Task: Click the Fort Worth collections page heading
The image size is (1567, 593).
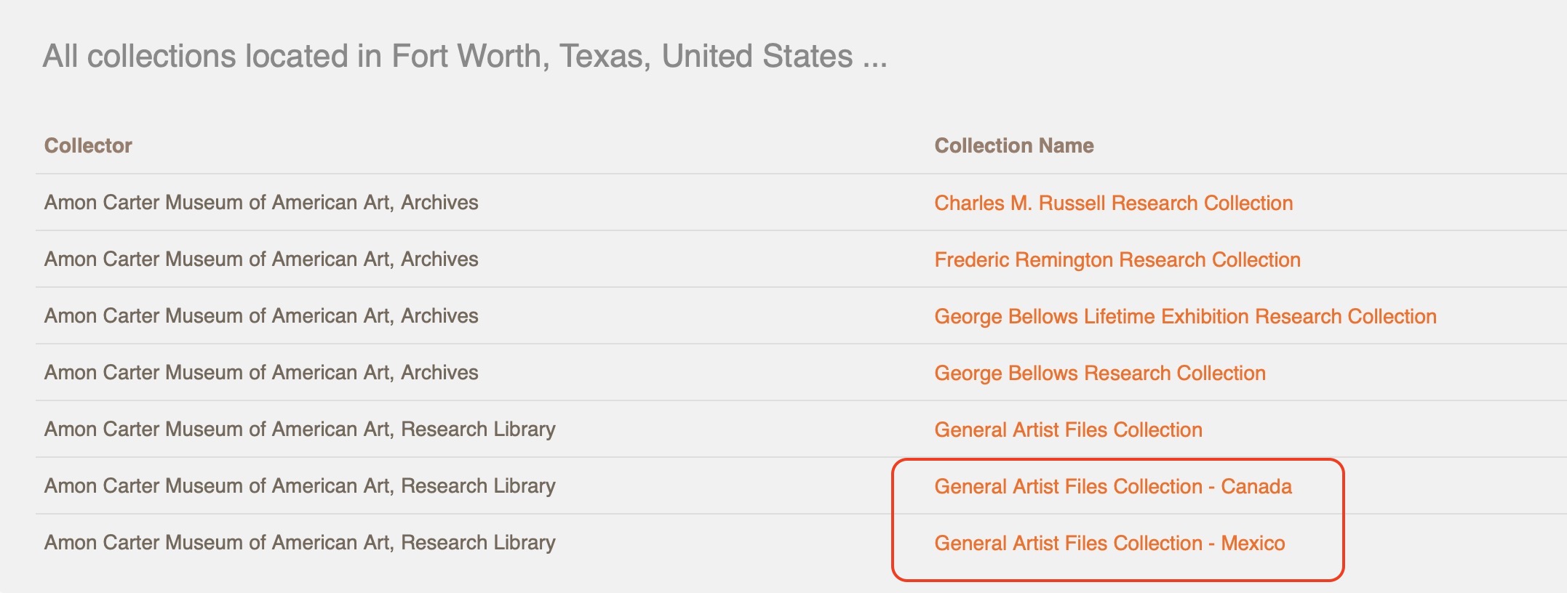Action: (465, 56)
